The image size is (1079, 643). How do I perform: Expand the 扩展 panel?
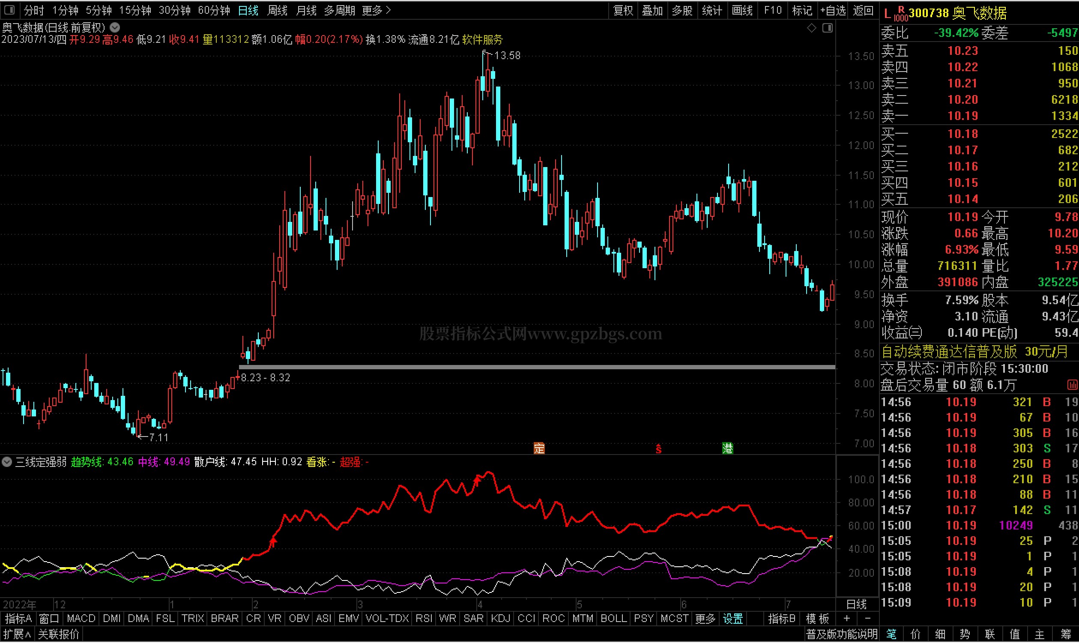click(17, 635)
